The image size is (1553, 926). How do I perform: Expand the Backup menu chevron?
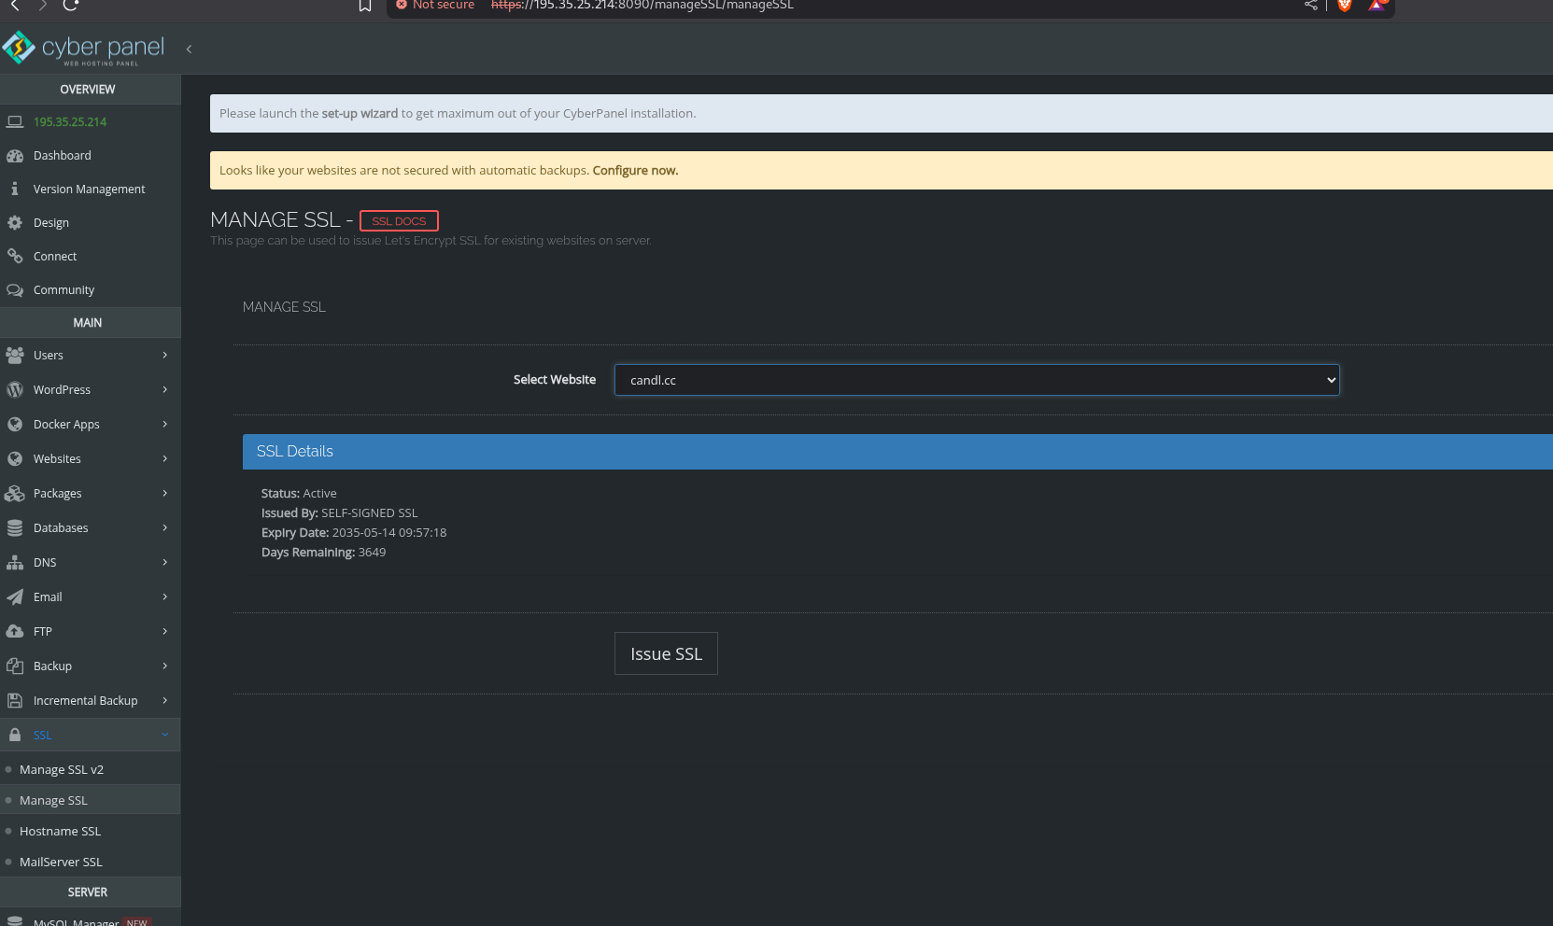[164, 666]
